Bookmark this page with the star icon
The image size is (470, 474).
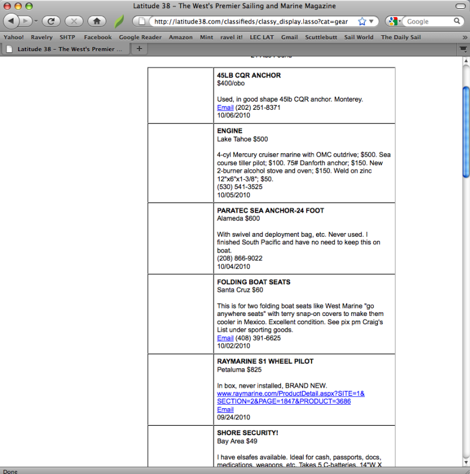[362, 22]
